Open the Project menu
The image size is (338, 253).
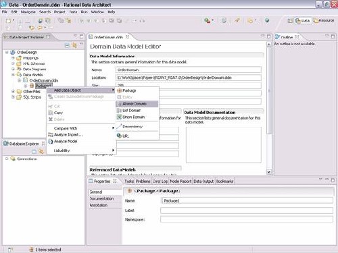point(59,11)
